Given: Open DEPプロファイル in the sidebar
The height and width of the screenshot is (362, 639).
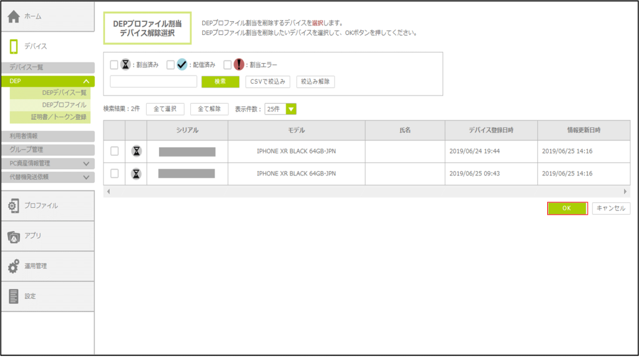Looking at the screenshot, I should (x=64, y=105).
